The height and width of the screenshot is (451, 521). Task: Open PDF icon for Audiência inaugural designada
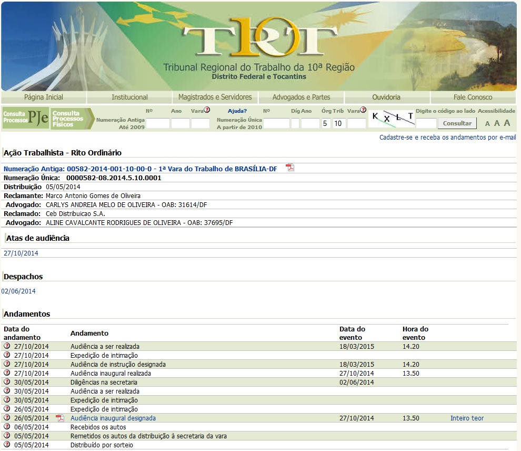point(60,418)
